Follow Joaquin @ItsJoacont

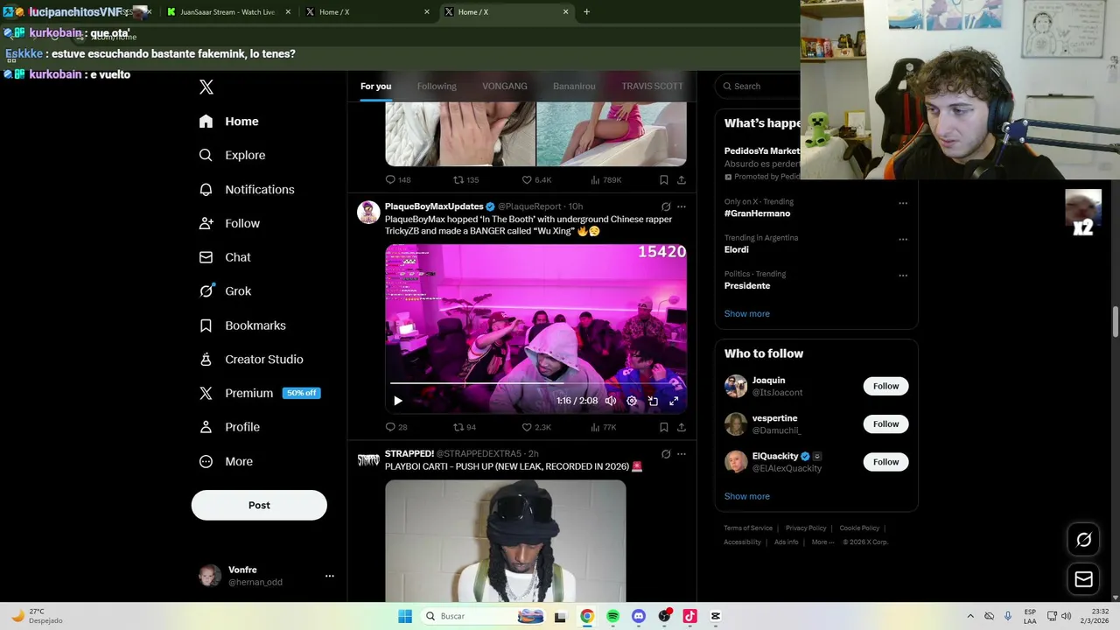click(x=885, y=386)
